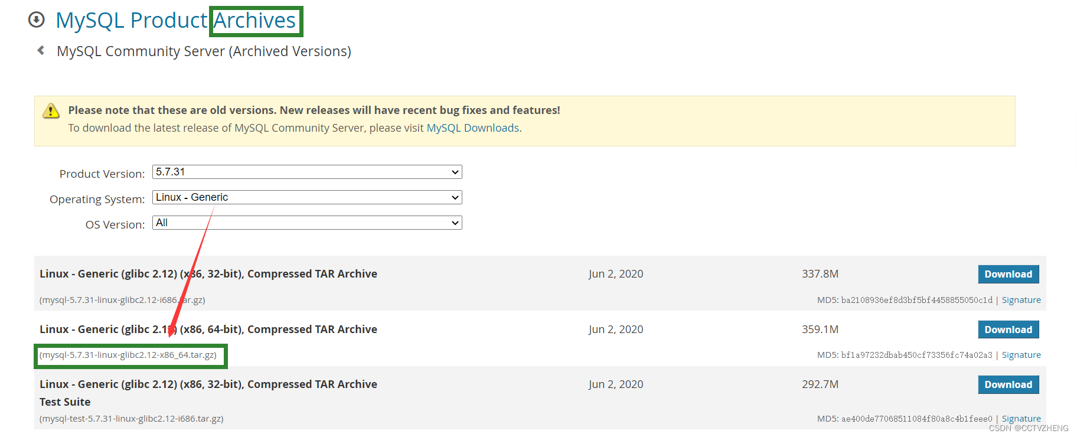
Task: Open the OS Version All dropdown
Action: pyautogui.click(x=307, y=223)
